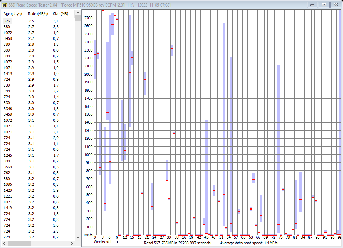Click the week 75 label on the X-axis
This screenshot has width=343, height=248.
[281, 237]
